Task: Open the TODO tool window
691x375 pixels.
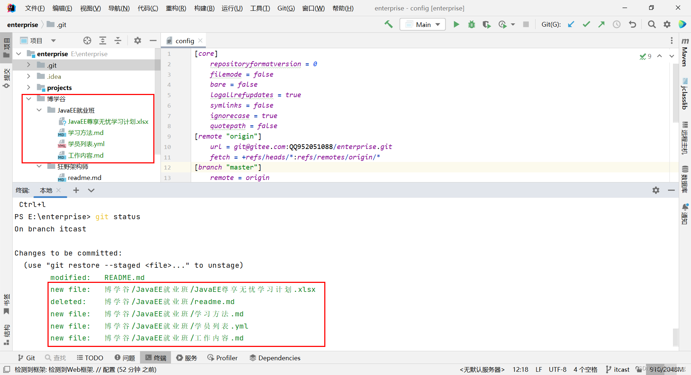Action: (x=90, y=358)
